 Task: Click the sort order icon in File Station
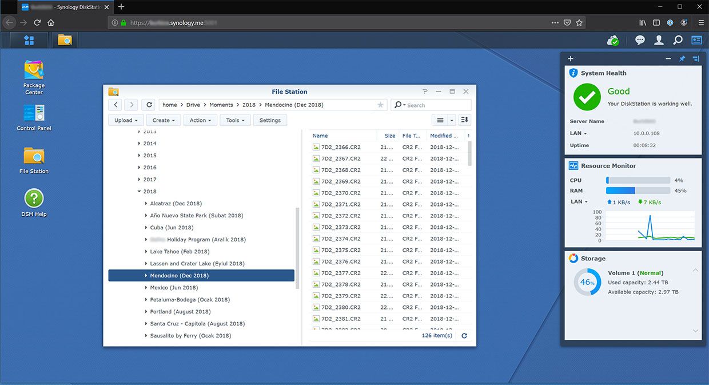[464, 120]
